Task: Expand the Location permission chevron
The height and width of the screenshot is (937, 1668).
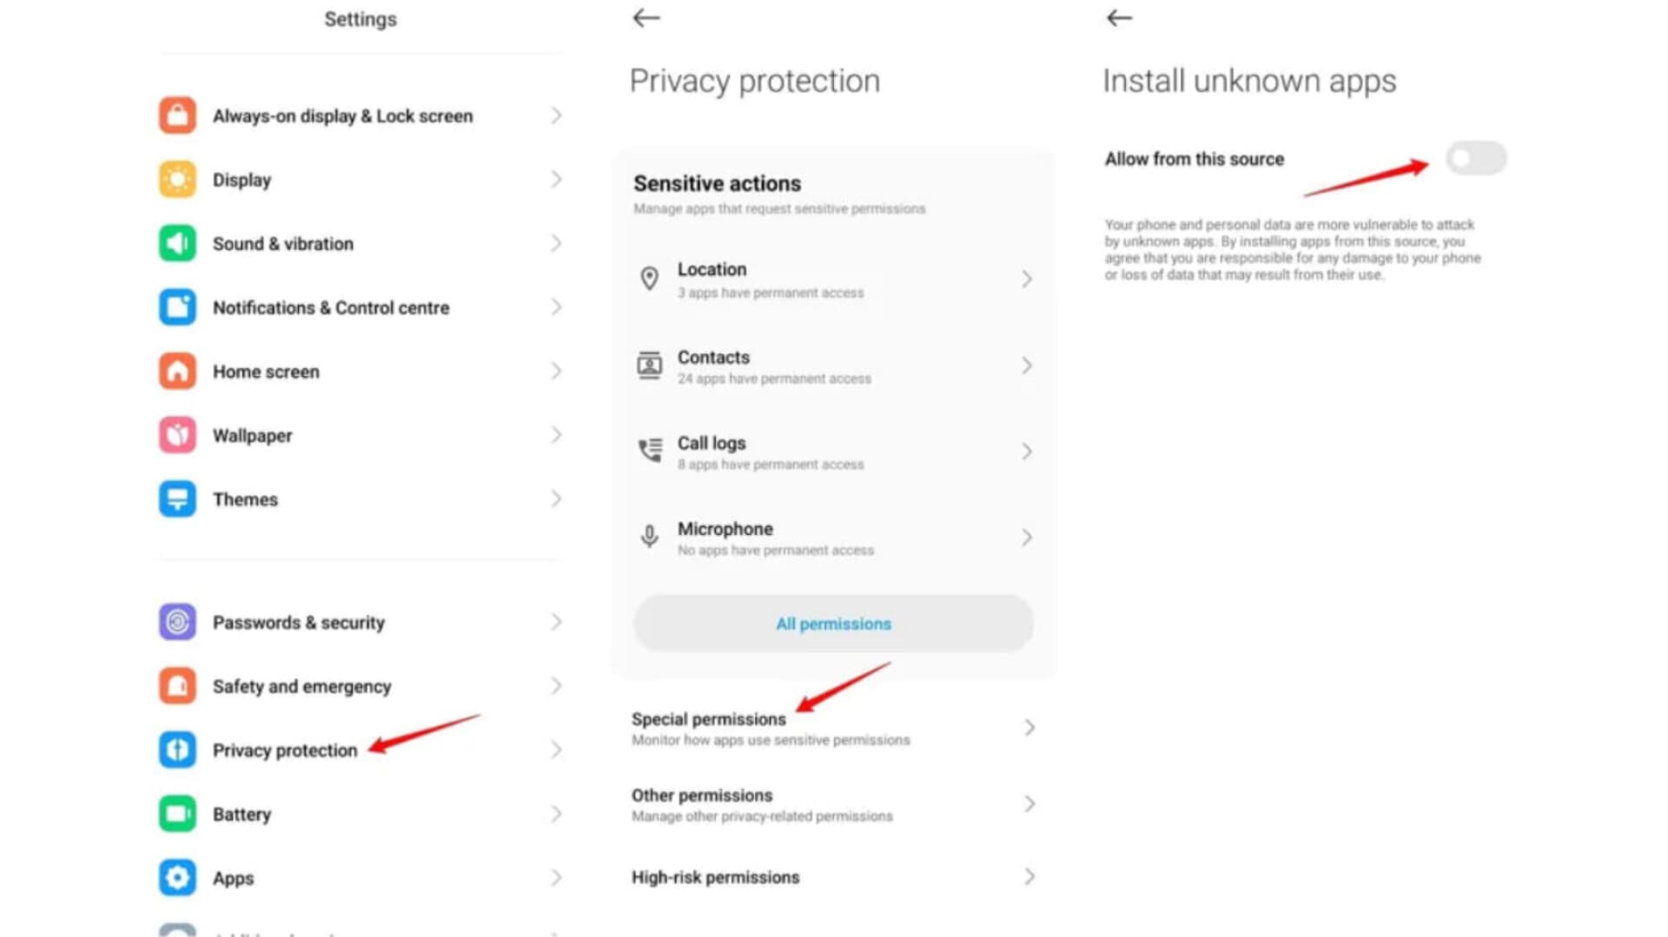Action: 1027,279
